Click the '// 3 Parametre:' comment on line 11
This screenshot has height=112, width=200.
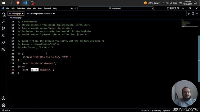[27, 22]
